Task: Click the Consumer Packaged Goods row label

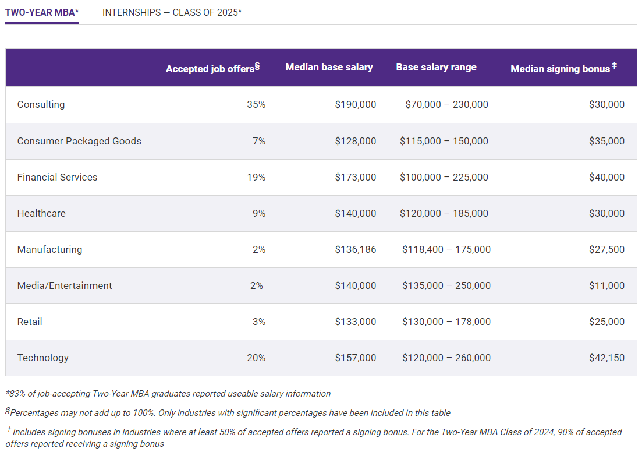Action: click(79, 141)
